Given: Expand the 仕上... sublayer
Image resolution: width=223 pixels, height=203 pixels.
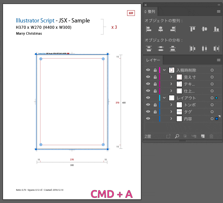Looking at the screenshot, I should (x=171, y=91).
